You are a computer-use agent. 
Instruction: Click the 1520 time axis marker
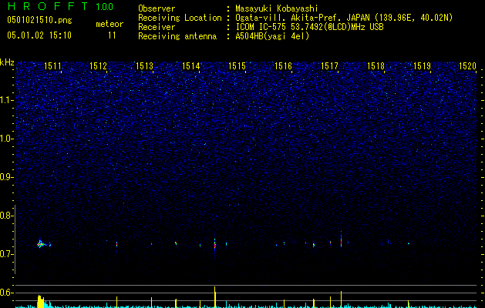pos(467,66)
